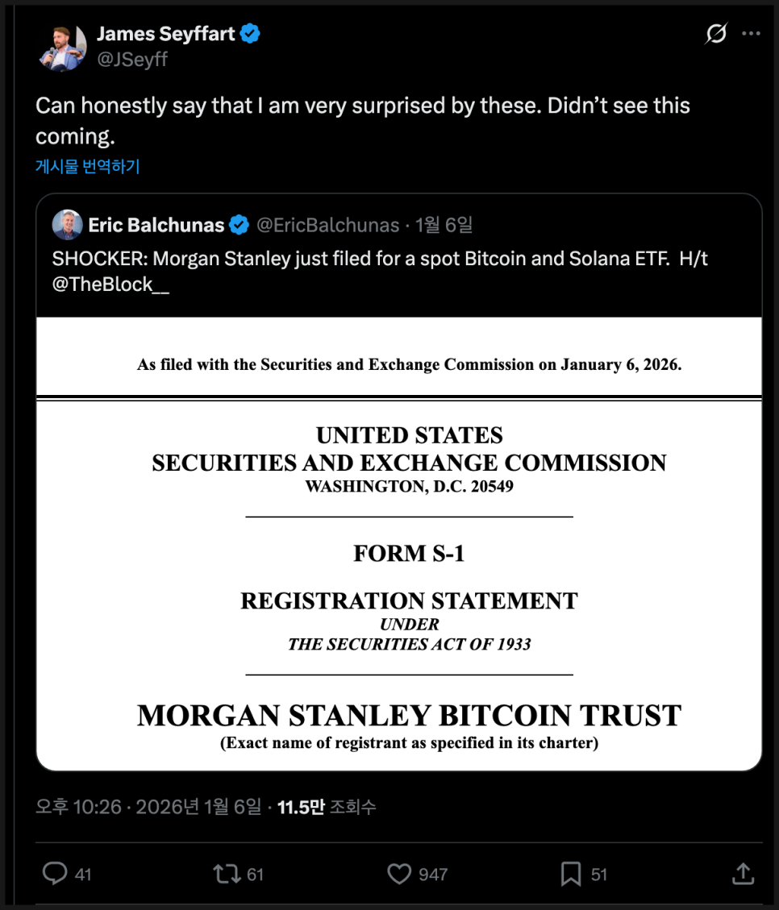Open Eric Balchunas's small avatar
Viewport: 779px width, 910px height.
pyautogui.click(x=67, y=225)
